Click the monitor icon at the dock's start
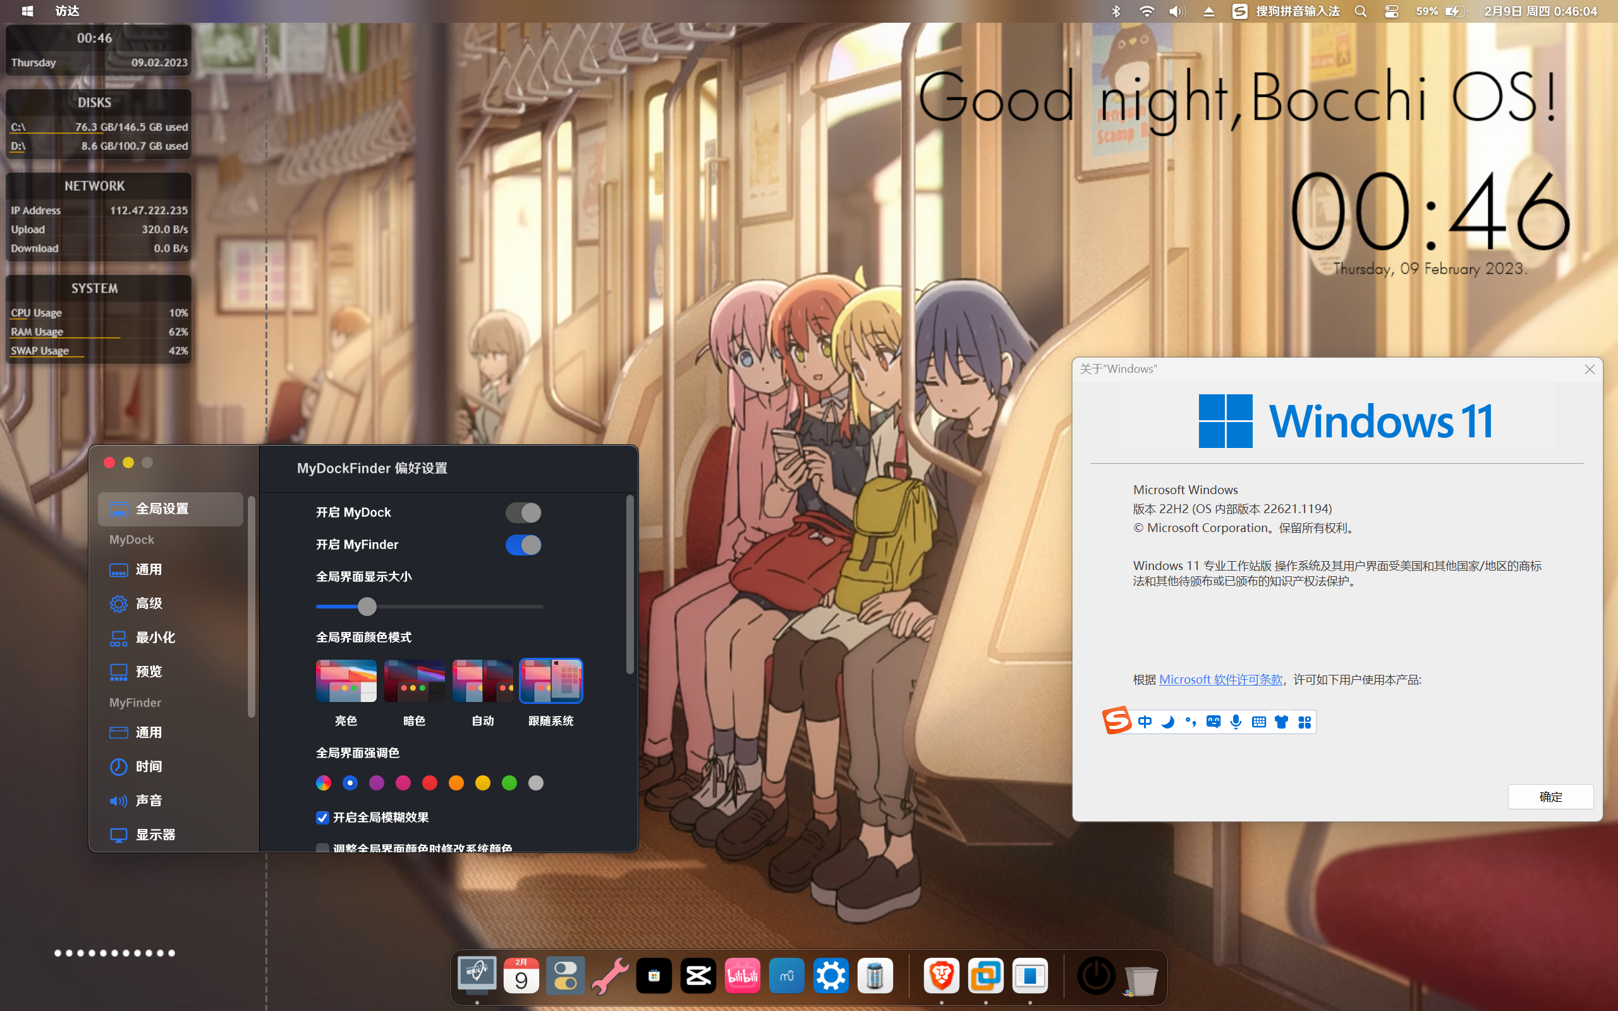Viewport: 1618px width, 1011px height. click(x=477, y=976)
